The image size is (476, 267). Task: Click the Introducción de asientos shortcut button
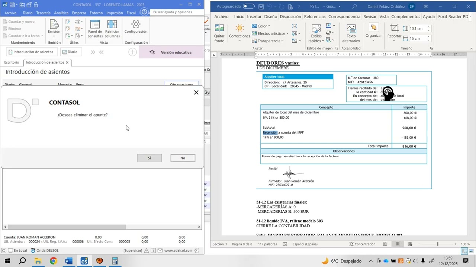coord(31,52)
